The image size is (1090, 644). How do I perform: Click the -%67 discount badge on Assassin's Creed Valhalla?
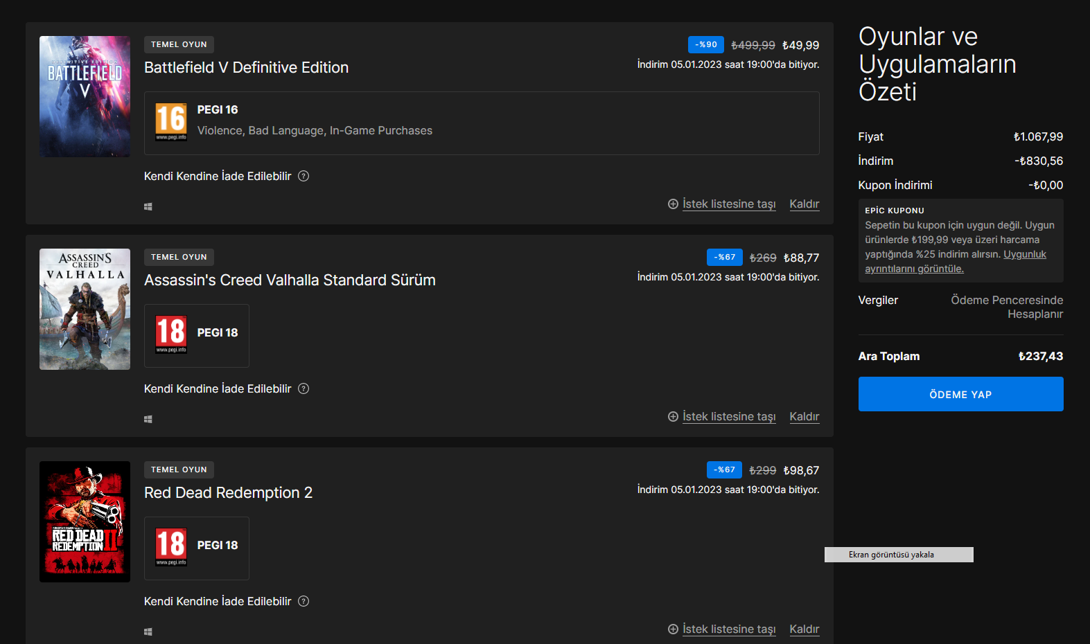pos(725,257)
